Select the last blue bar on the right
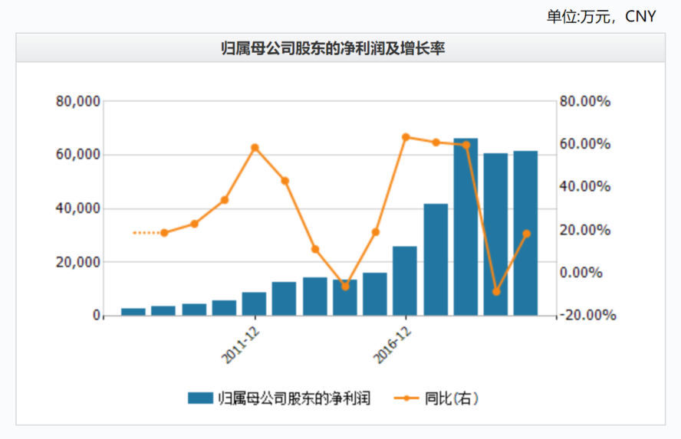681x439 pixels. [525, 233]
